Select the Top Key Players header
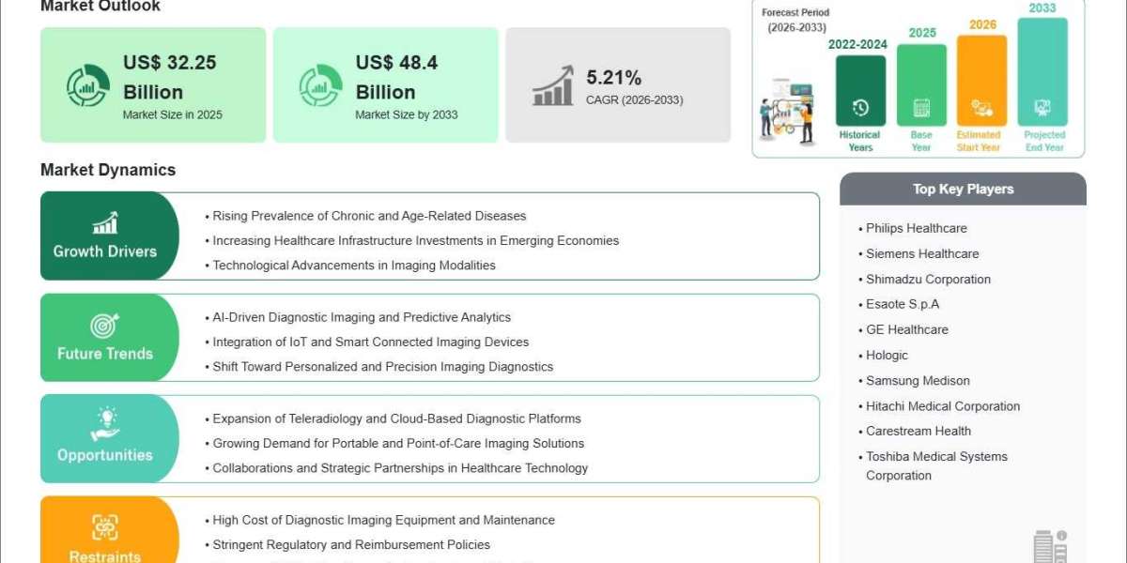This screenshot has width=1127, height=563. [x=963, y=190]
